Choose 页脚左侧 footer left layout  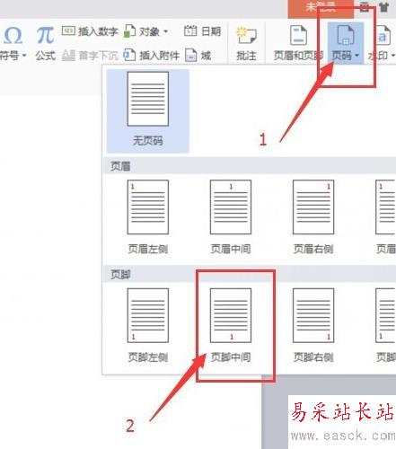148,326
